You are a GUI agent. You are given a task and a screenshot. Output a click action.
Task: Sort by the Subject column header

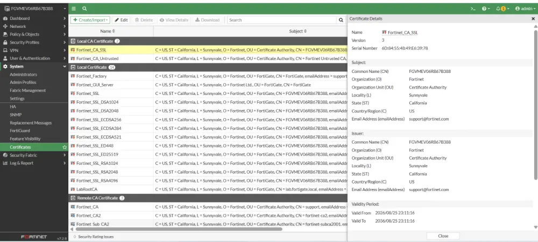pos(298,31)
